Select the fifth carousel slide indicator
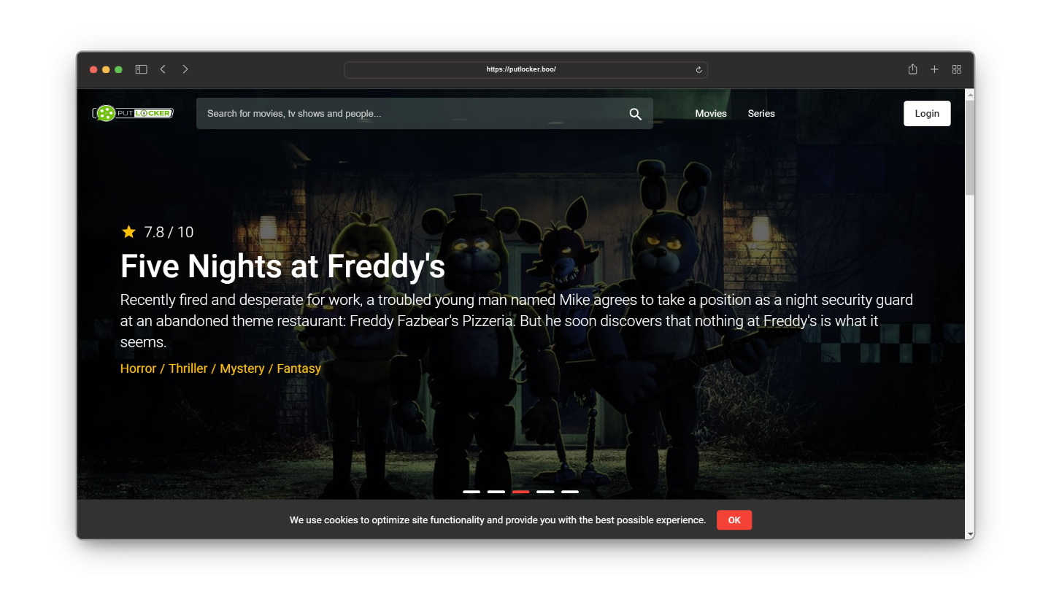The height and width of the screenshot is (591, 1051). [570, 492]
